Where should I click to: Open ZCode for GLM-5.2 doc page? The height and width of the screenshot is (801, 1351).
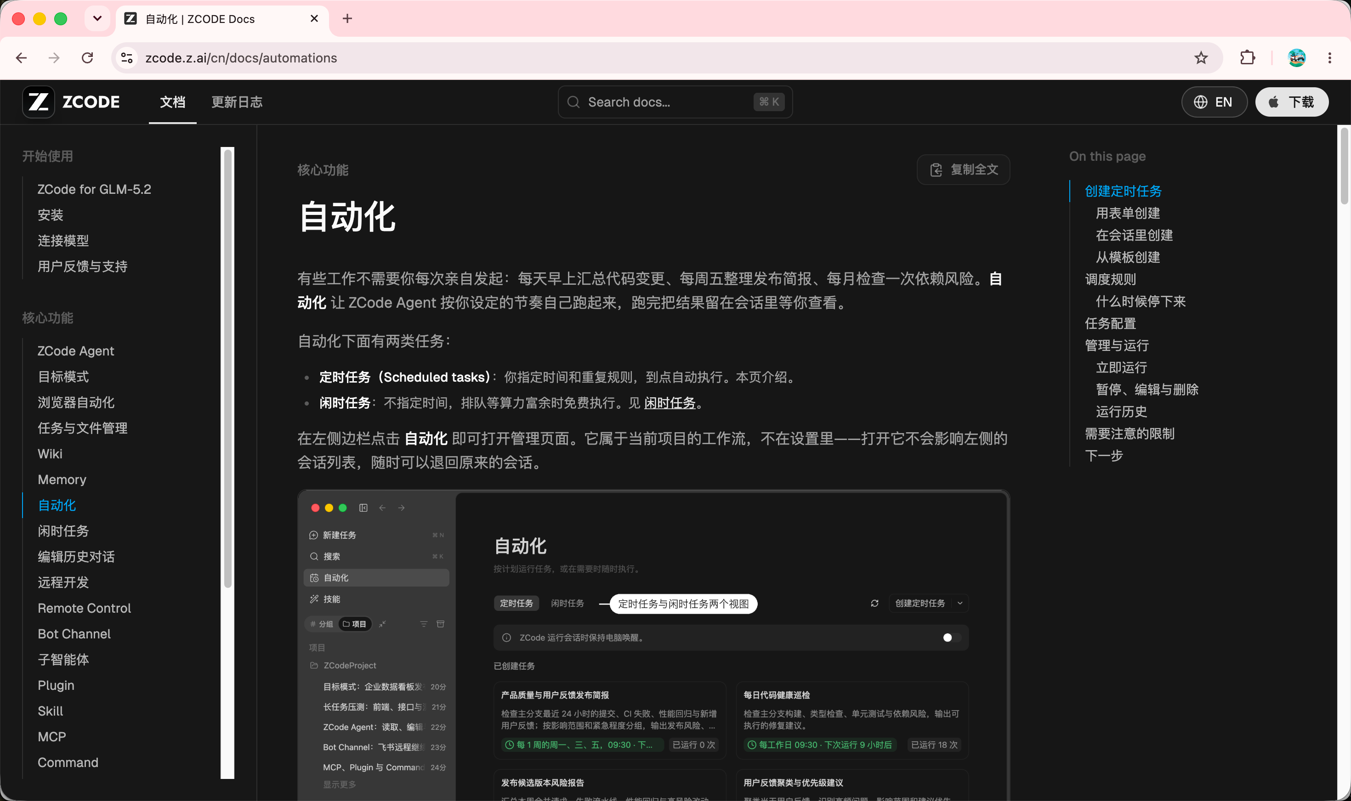95,189
